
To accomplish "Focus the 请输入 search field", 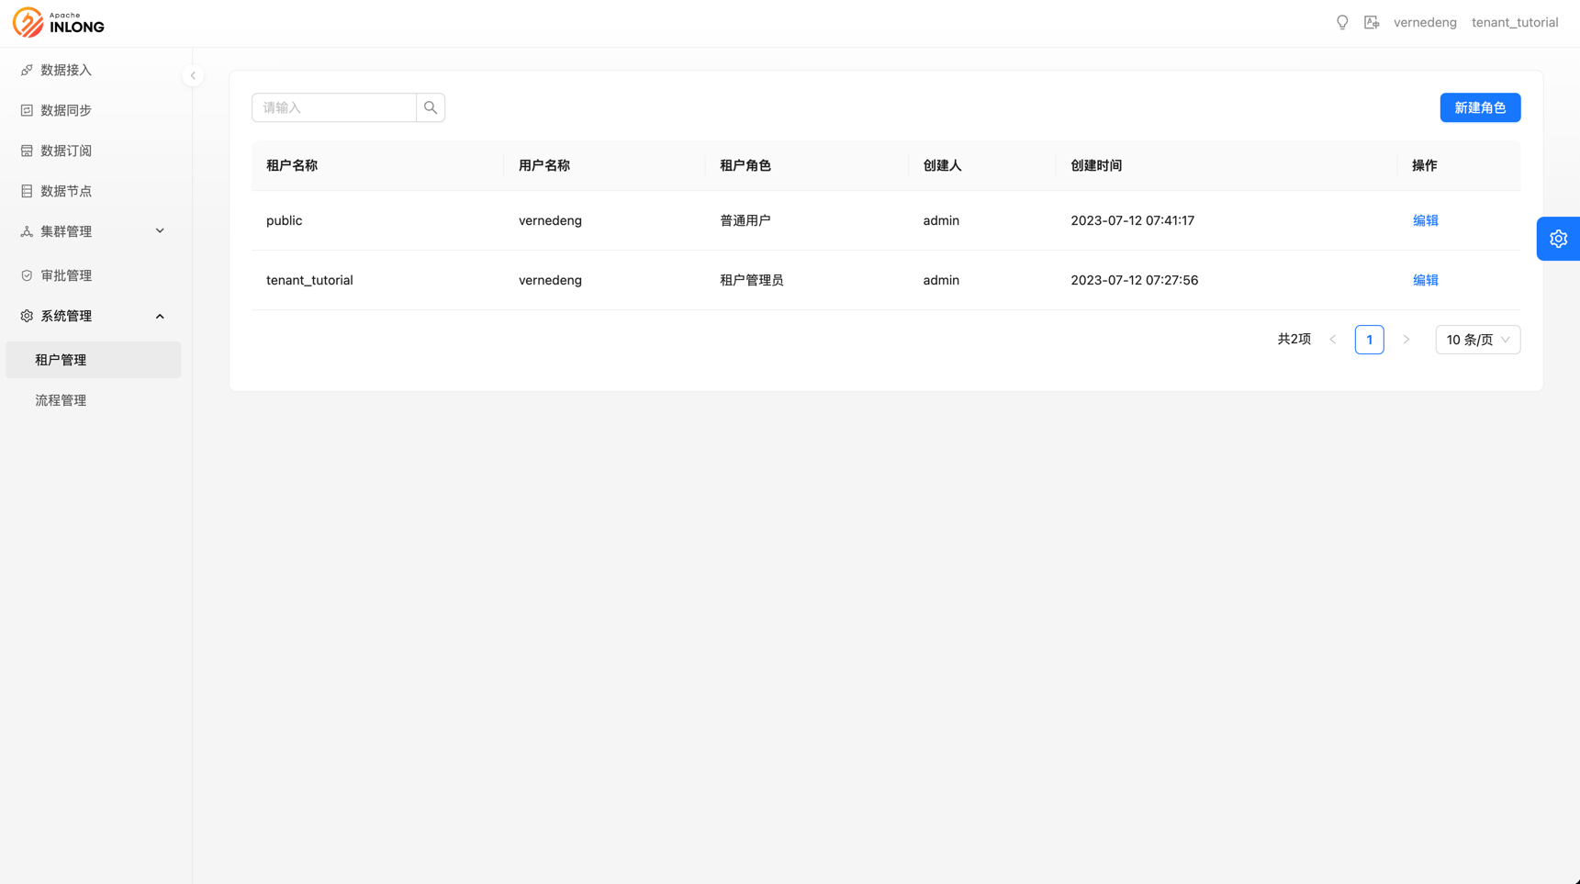I will click(x=334, y=107).
